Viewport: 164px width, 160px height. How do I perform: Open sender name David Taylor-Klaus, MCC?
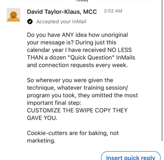(x=62, y=12)
